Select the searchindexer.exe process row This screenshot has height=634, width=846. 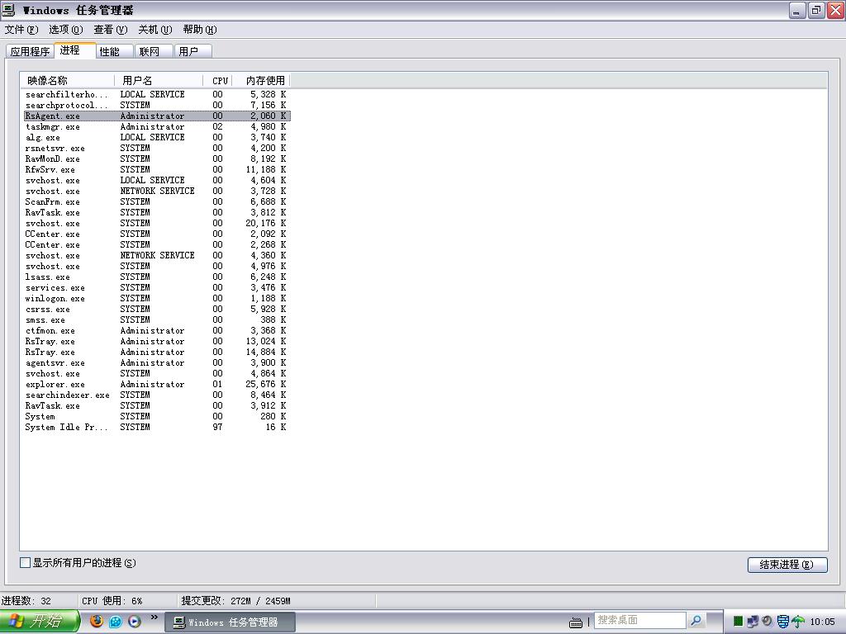156,395
